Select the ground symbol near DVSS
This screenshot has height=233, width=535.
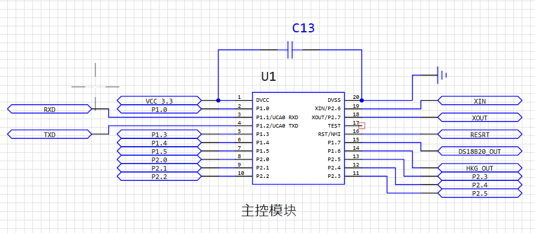(x=442, y=75)
